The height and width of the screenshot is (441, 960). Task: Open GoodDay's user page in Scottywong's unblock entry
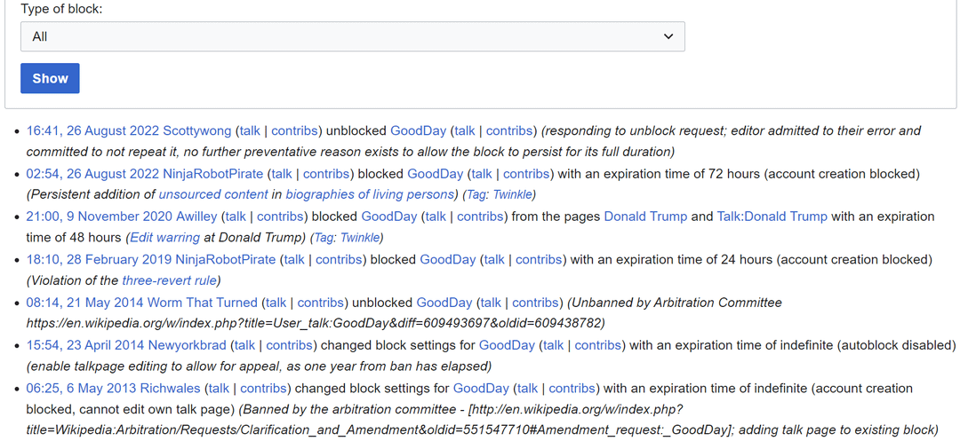coord(418,130)
